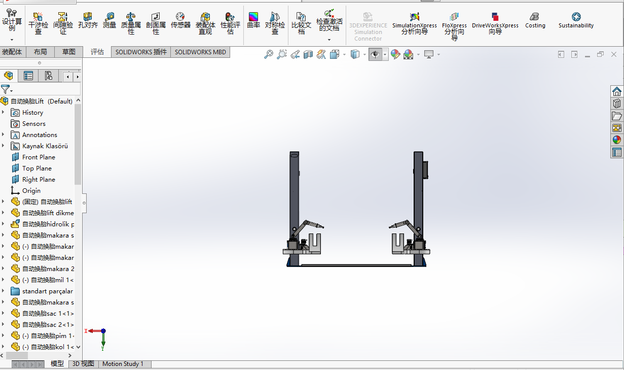Select Origin in feature tree
Viewport: 624px width, 370px height.
click(x=31, y=191)
